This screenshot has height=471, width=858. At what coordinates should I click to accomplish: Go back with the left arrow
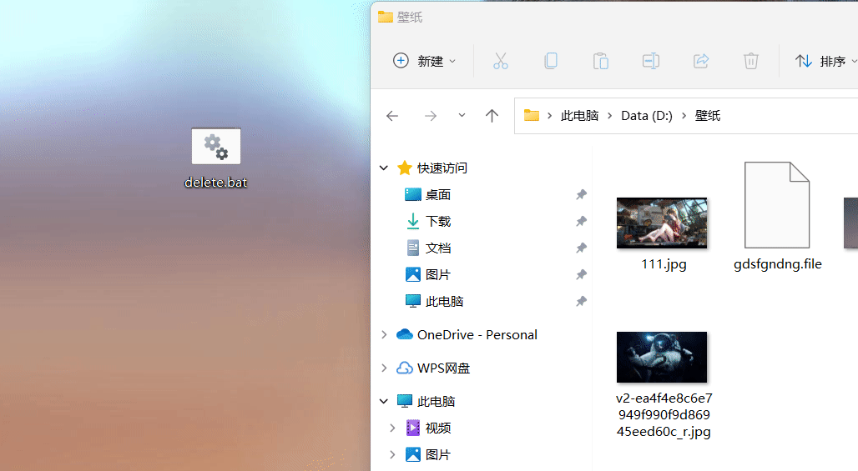tap(392, 116)
